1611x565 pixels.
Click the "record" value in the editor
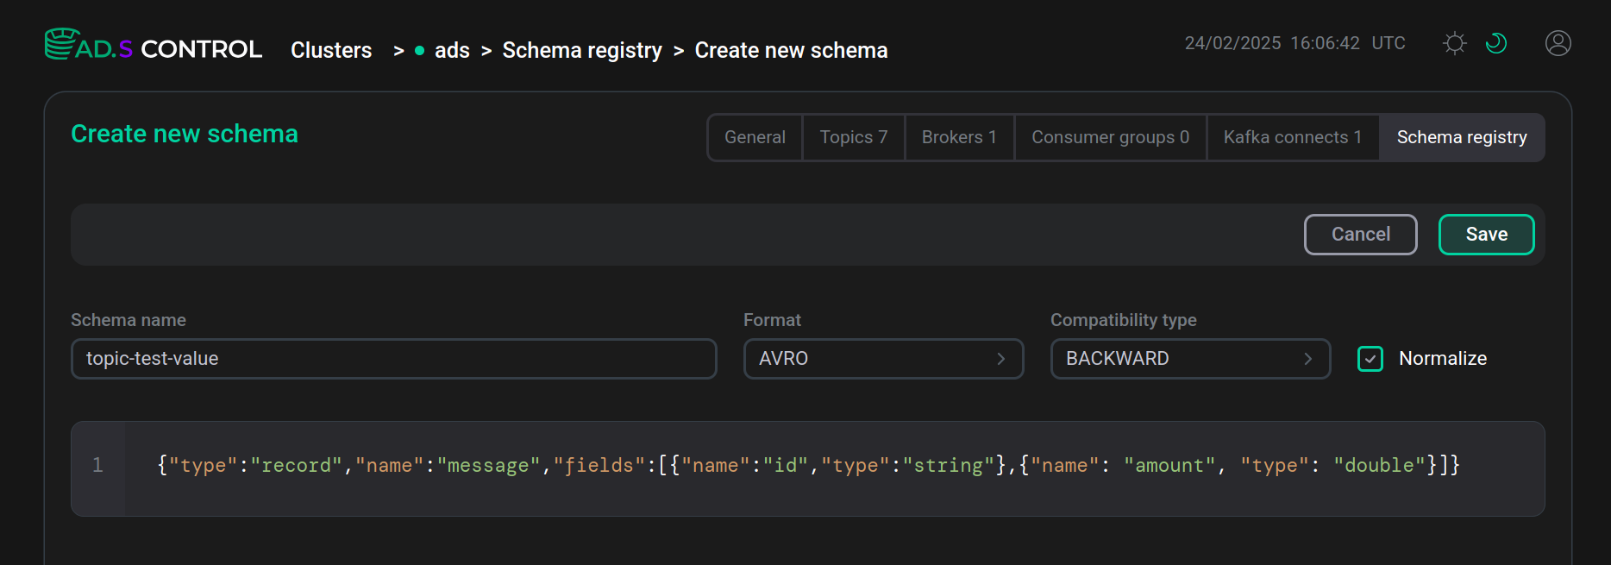(296, 466)
